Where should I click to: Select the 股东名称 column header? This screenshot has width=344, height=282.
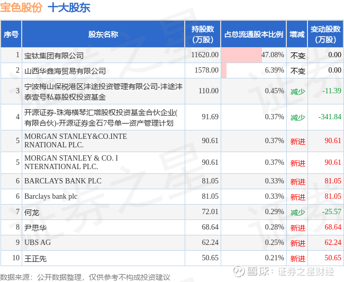[x=103, y=34]
